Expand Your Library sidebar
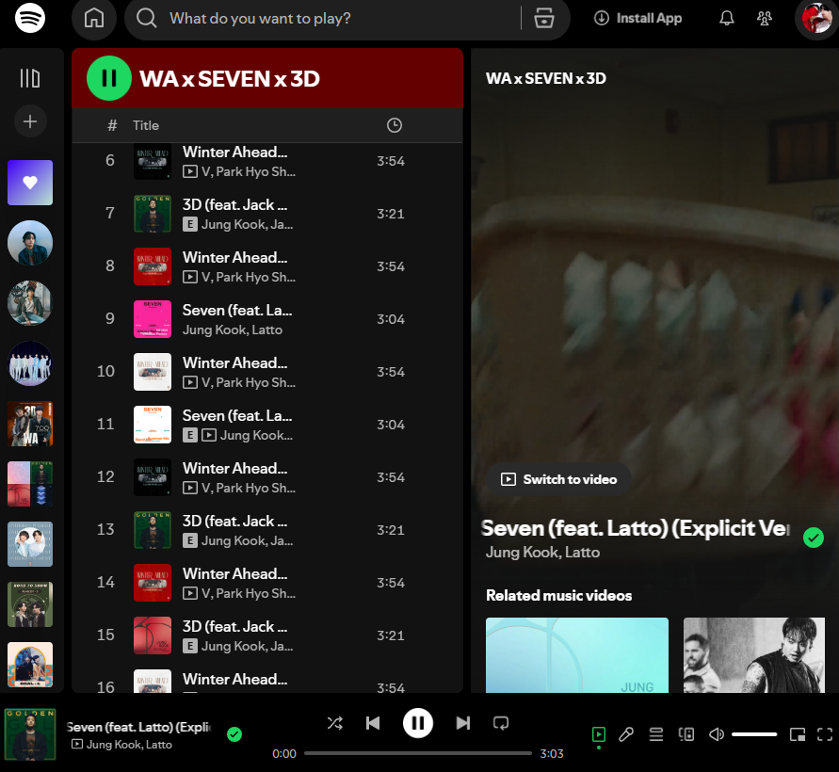Screen dimensions: 839x772 [30, 78]
